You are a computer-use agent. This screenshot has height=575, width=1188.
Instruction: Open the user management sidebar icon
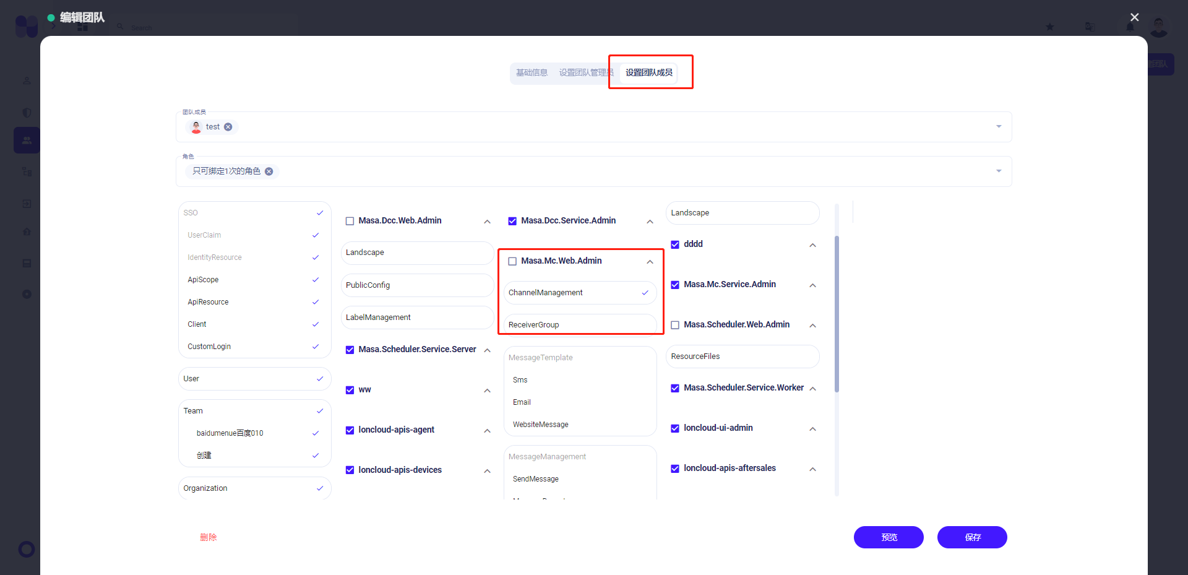point(27,80)
